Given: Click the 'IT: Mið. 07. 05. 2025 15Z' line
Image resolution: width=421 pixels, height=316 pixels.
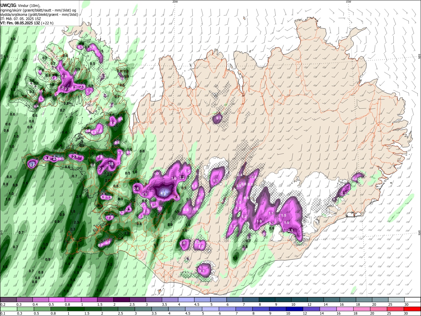Looking at the screenshot, I should [x=20, y=19].
